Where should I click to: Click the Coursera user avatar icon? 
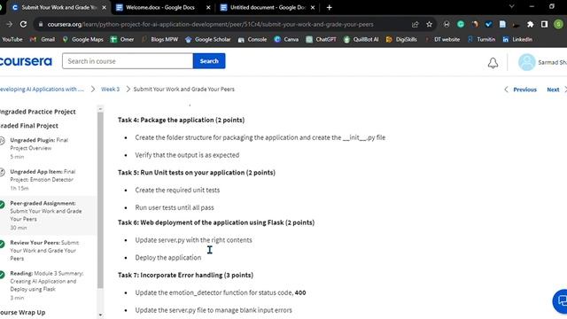tap(526, 62)
